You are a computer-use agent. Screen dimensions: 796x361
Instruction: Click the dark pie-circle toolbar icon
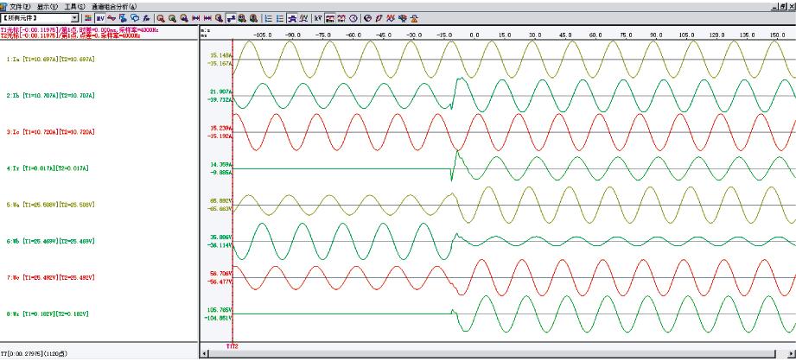(368, 18)
